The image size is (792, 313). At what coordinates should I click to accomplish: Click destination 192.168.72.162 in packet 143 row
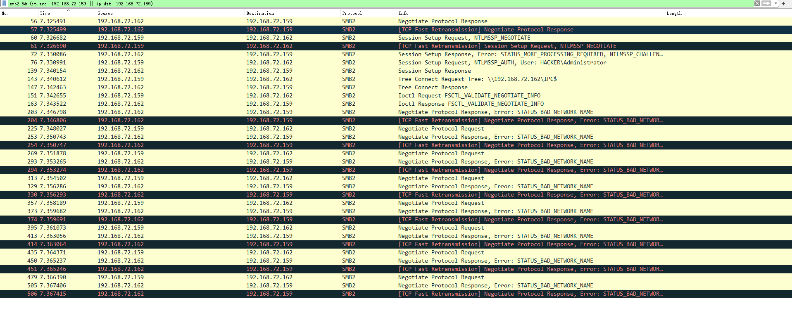[269, 79]
